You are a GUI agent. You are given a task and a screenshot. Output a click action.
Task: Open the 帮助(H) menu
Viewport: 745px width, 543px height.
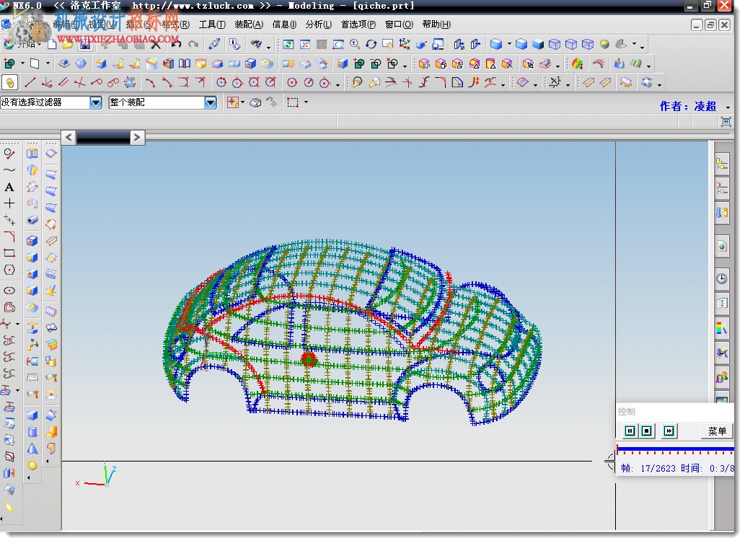pos(436,25)
